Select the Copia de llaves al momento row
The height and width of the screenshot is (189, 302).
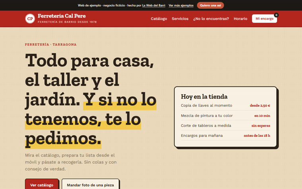pos(225,105)
